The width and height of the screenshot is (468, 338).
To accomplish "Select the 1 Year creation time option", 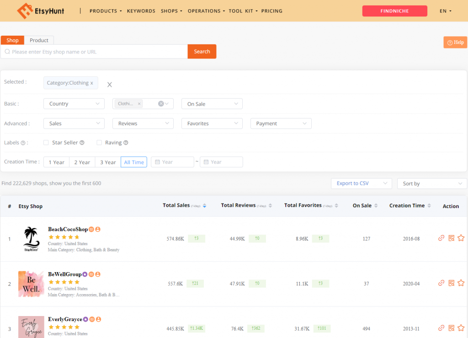I will [x=56, y=162].
